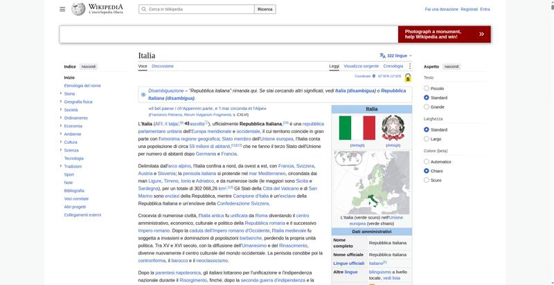Image resolution: width=554 pixels, height=285 pixels.
Task: Open the Risorgimento link
Action: pos(193,280)
